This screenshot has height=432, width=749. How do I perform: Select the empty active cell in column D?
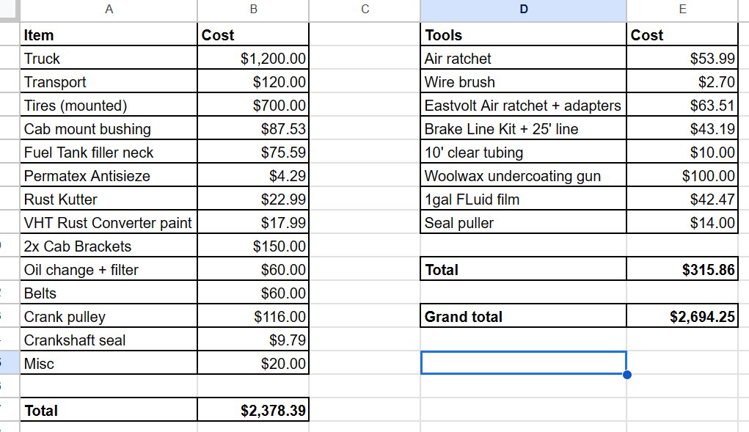(x=524, y=363)
